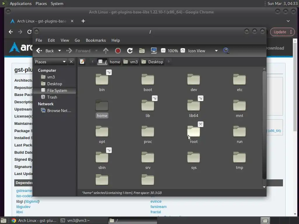The width and height of the screenshot is (299, 224).
Task: Select the home folder icon
Action: pyautogui.click(x=102, y=105)
